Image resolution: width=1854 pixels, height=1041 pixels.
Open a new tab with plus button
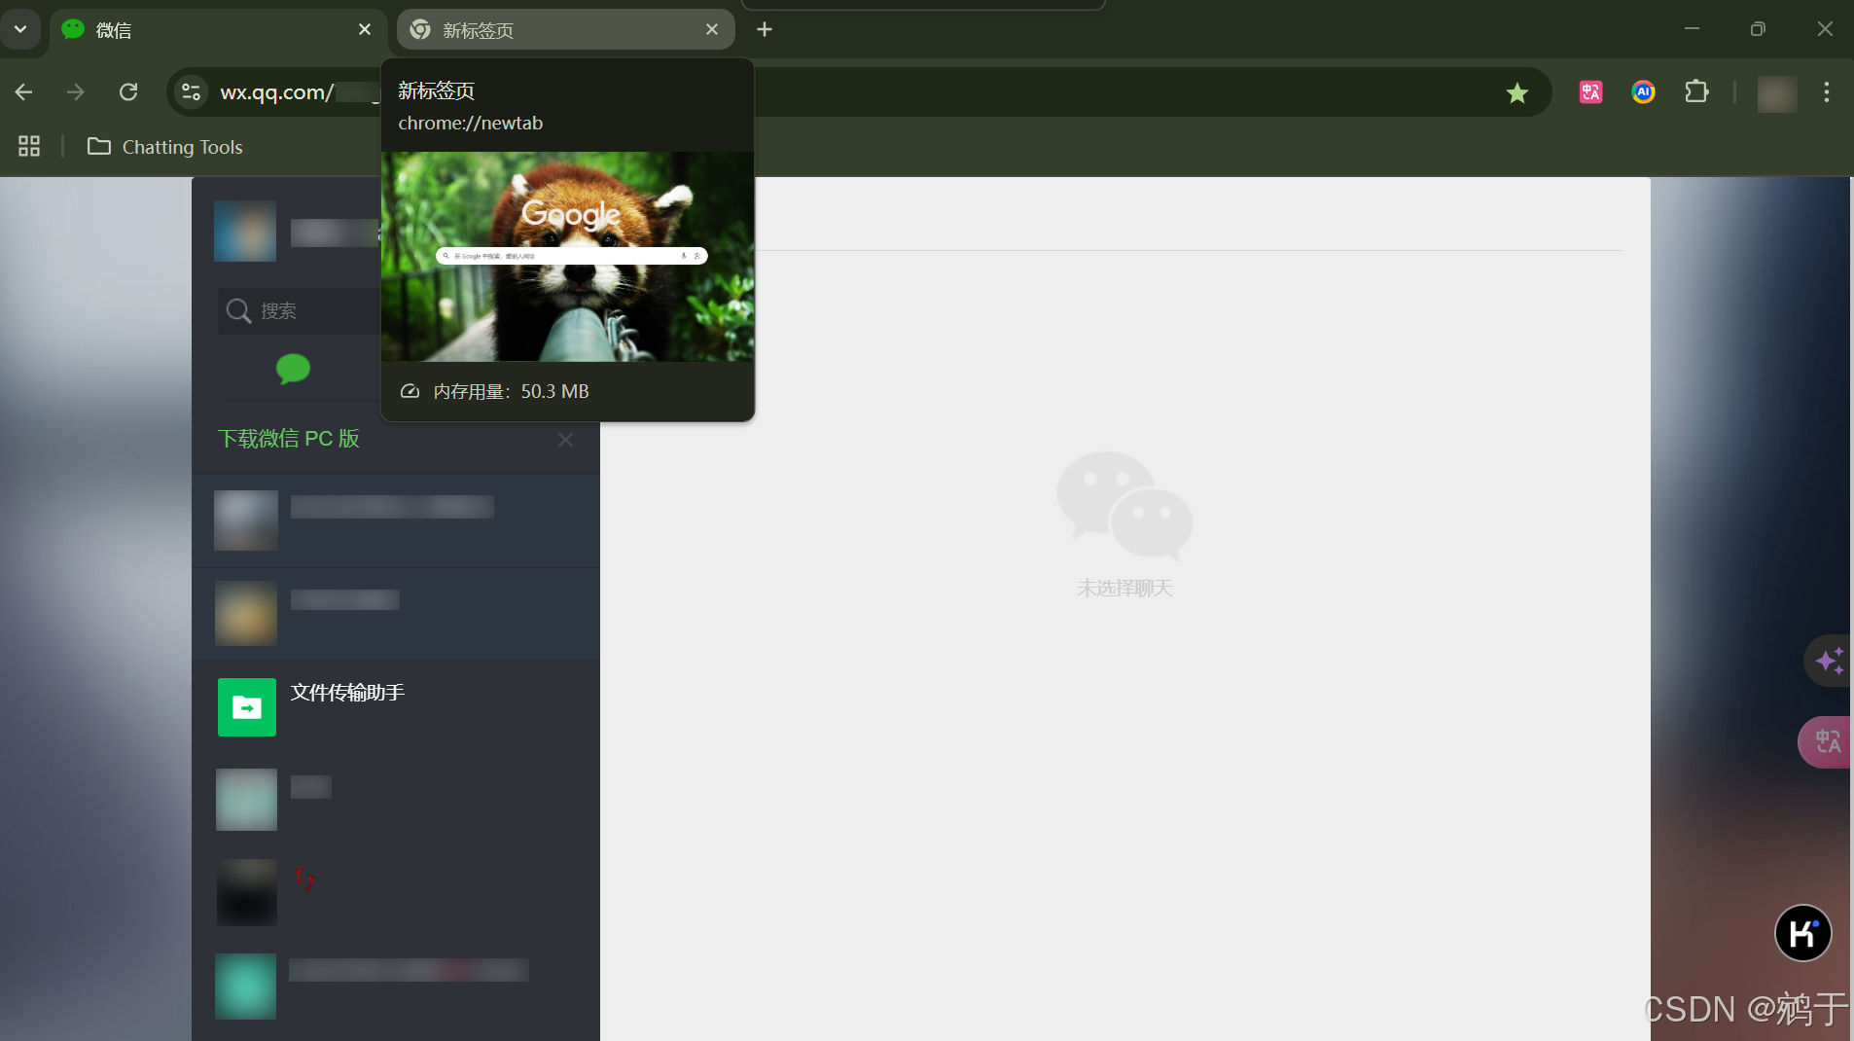pyautogui.click(x=765, y=30)
